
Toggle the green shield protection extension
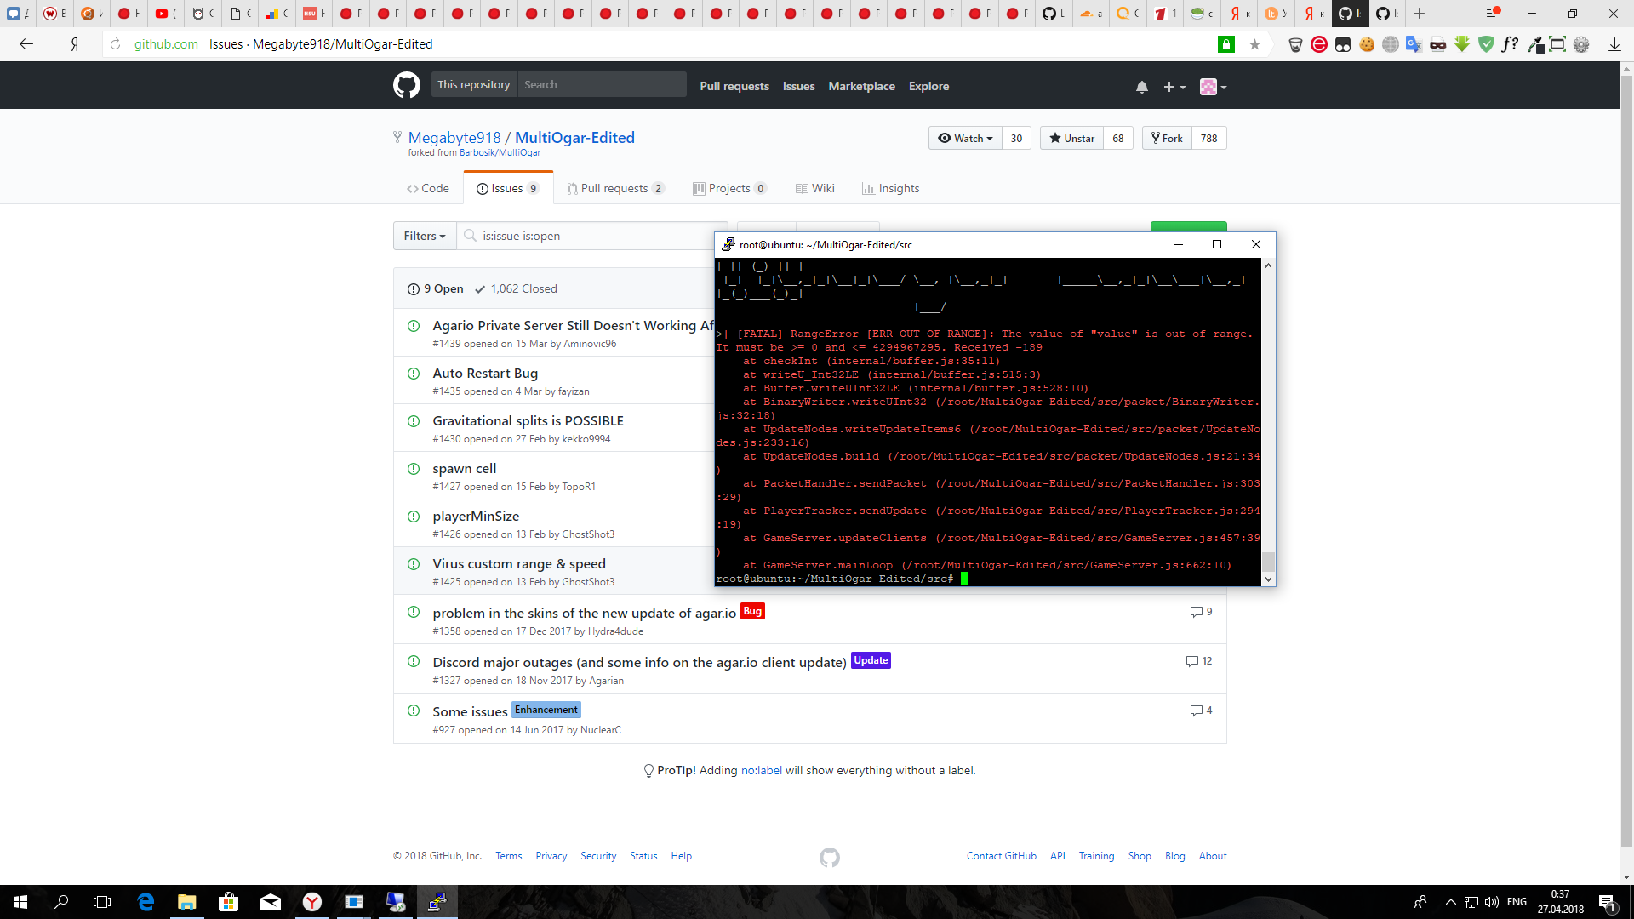click(1488, 44)
